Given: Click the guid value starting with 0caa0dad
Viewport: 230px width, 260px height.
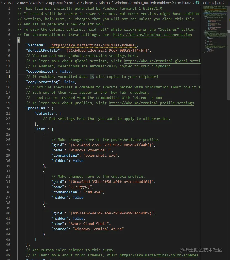Looking at the screenshot, I should [x=111, y=182].
